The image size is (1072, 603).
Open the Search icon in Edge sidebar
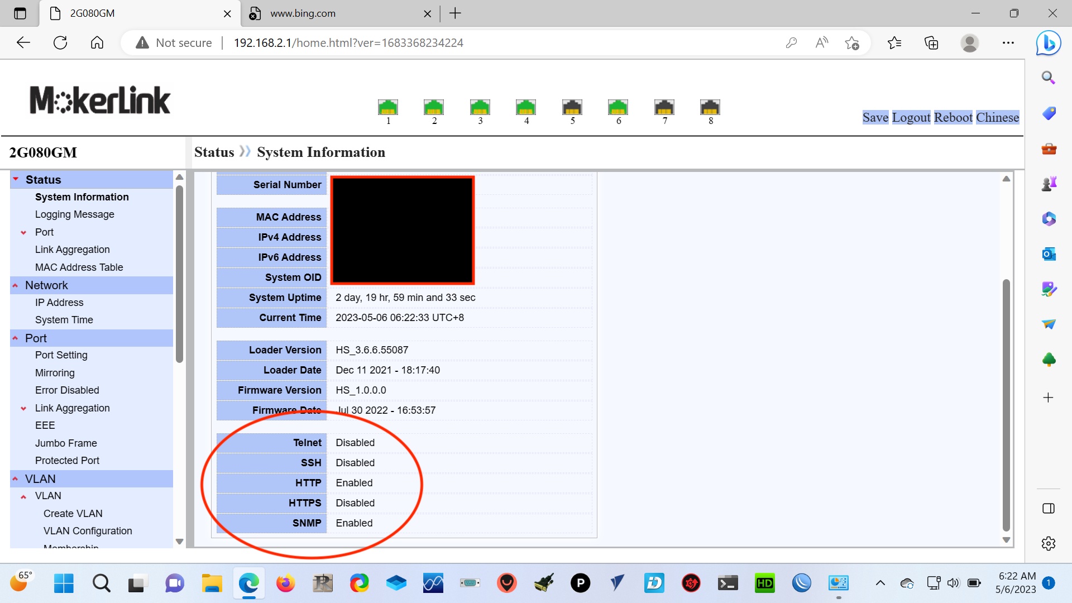1049,78
